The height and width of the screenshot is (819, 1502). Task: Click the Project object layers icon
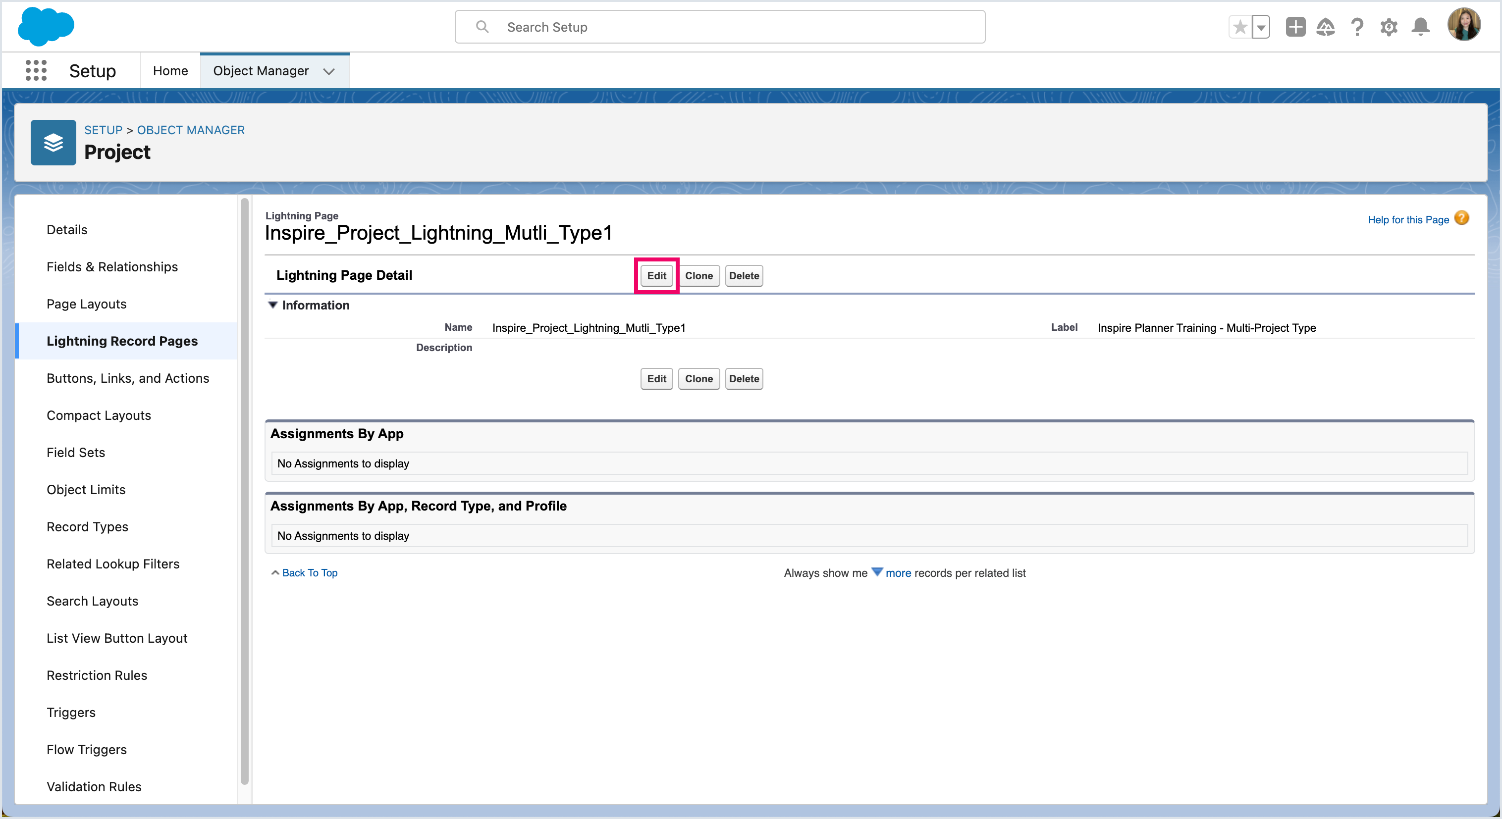click(53, 142)
